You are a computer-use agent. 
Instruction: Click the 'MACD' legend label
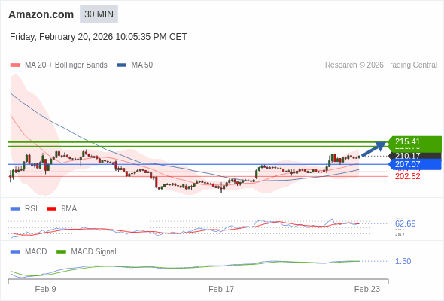36,252
